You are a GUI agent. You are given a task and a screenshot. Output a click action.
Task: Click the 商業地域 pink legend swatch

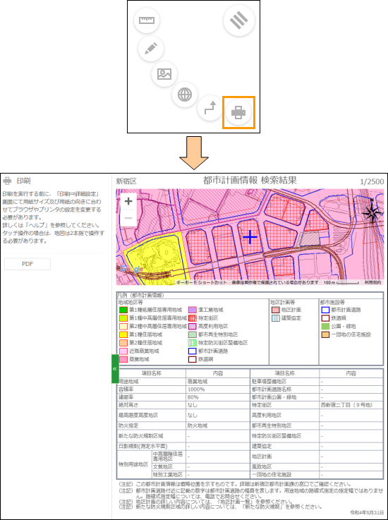(123, 359)
